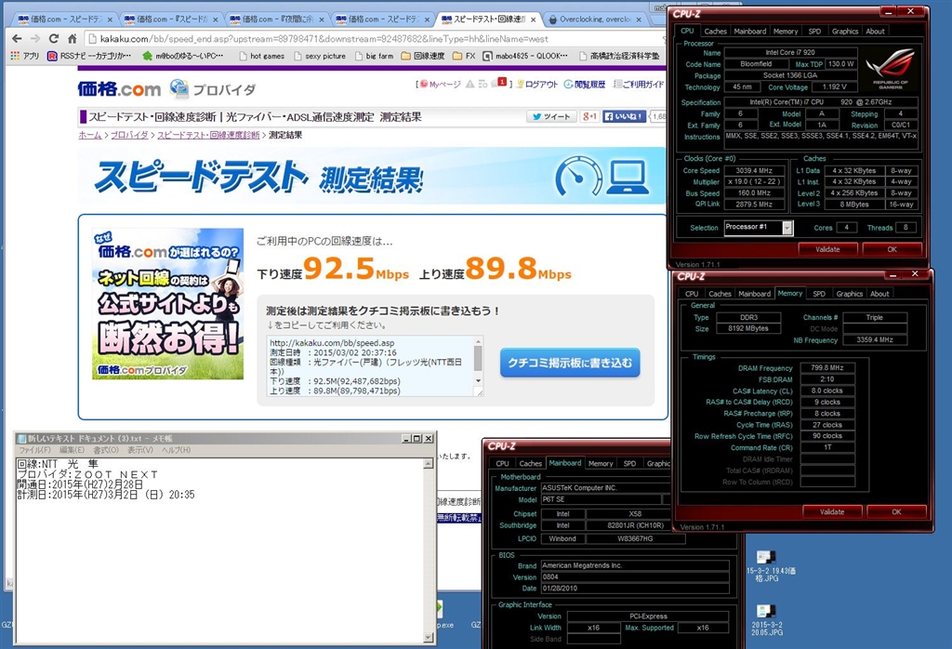
Task: Click the mainboard Model field P6T SE
Action: tap(601, 499)
